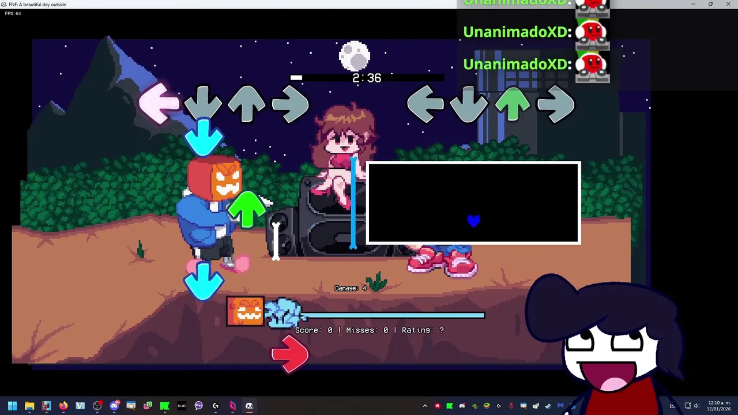Open OBS Studio taskbar icon
The width and height of the screenshot is (738, 415).
(x=97, y=406)
